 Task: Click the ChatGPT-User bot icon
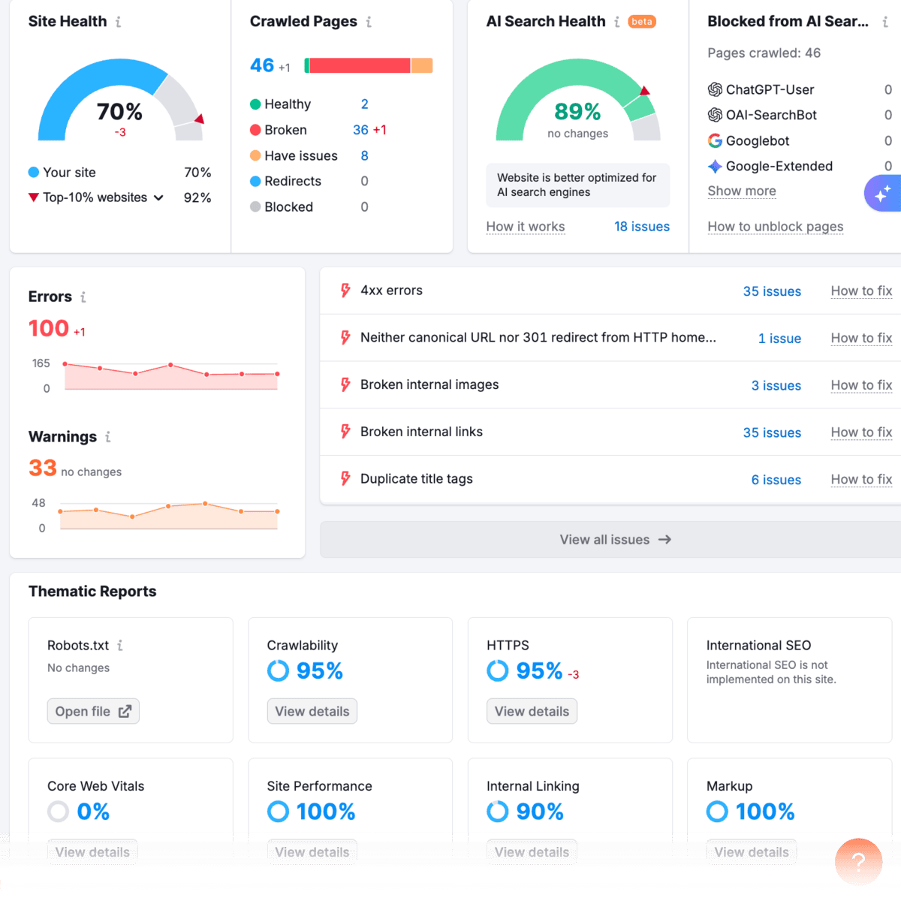click(714, 89)
